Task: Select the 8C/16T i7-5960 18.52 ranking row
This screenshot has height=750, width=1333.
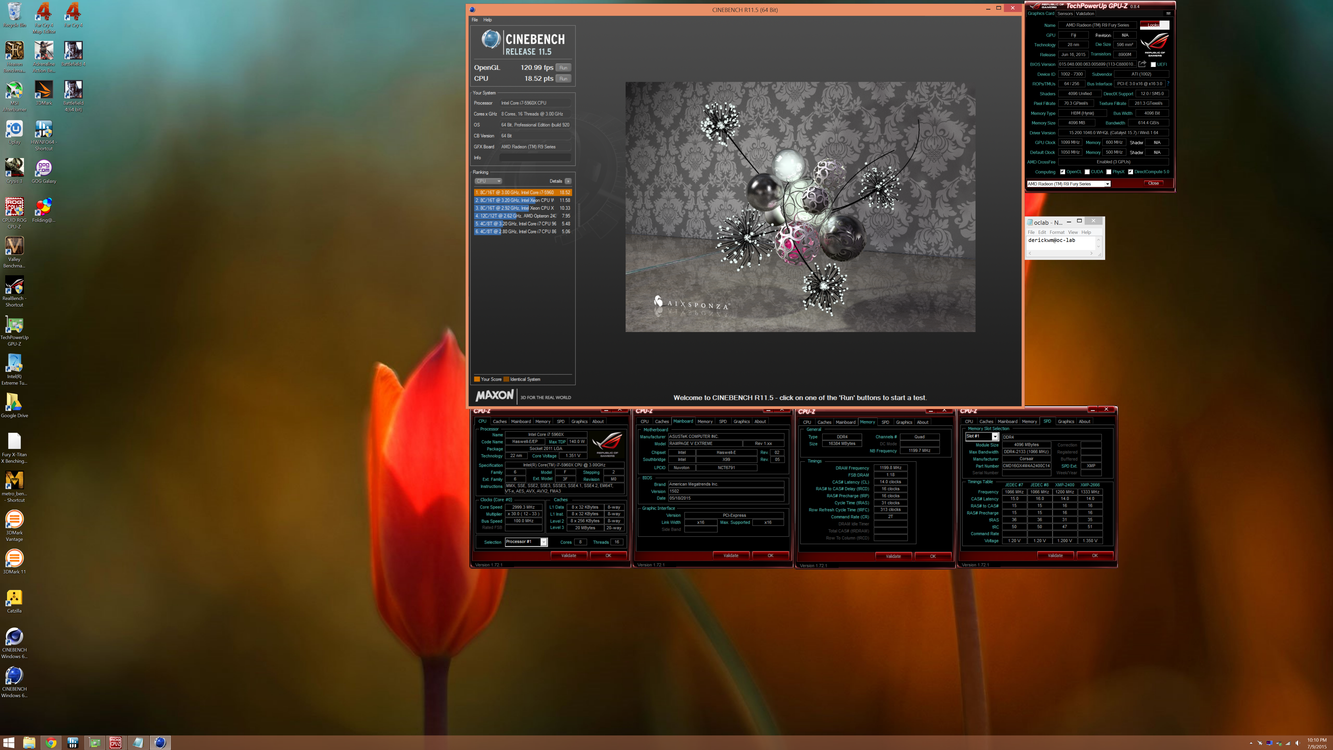Action: [523, 192]
